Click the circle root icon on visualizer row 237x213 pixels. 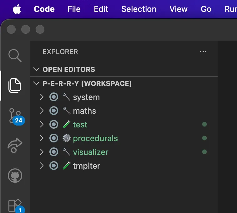54,152
